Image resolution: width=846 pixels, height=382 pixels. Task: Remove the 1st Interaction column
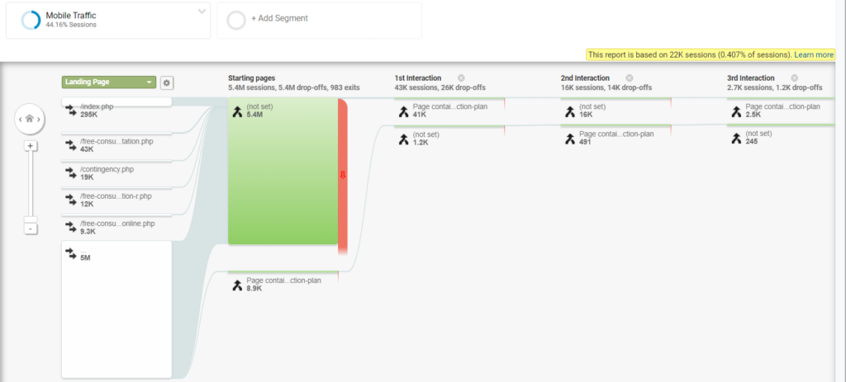click(x=461, y=78)
